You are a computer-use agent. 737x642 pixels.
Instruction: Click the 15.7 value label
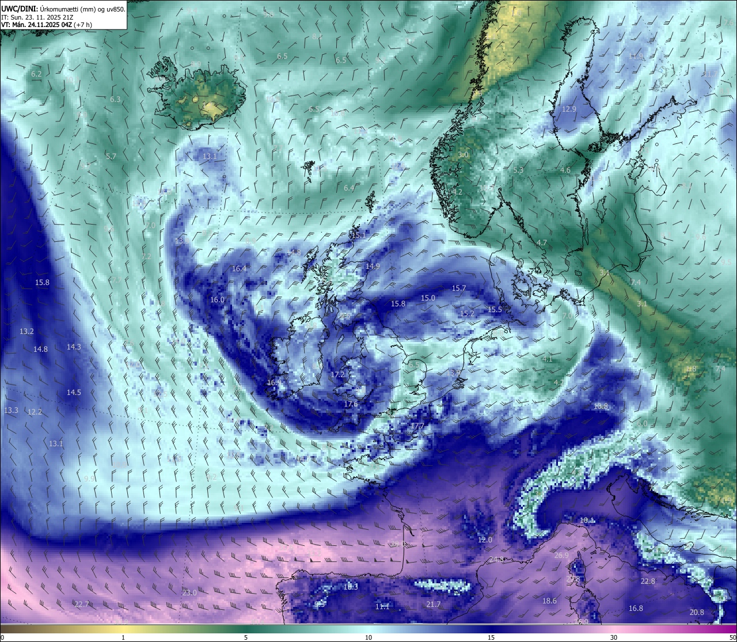[459, 288]
